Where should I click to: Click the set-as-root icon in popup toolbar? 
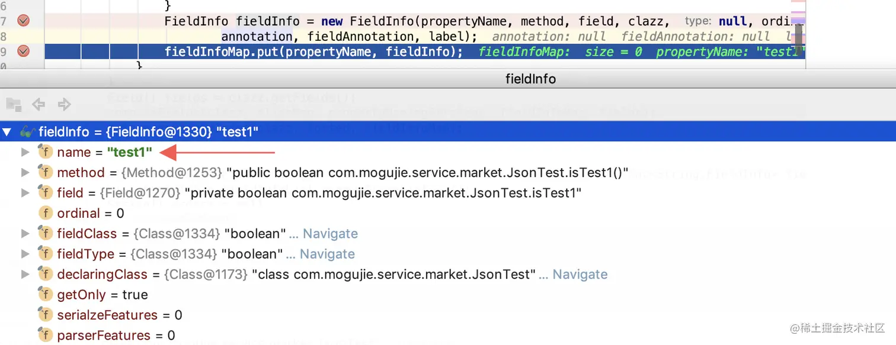(13, 105)
